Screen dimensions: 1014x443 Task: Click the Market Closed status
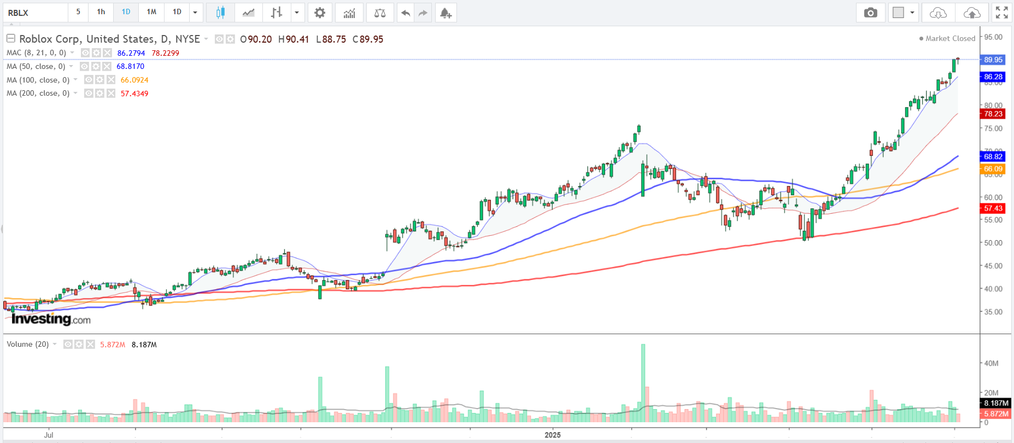coord(947,38)
